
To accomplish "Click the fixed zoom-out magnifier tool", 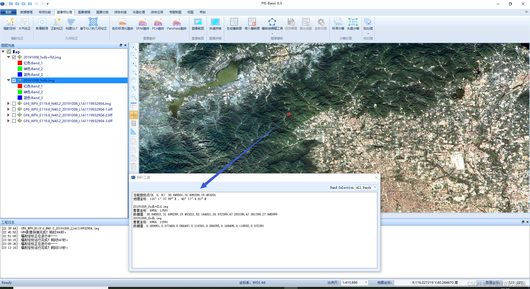I will pos(134,72).
